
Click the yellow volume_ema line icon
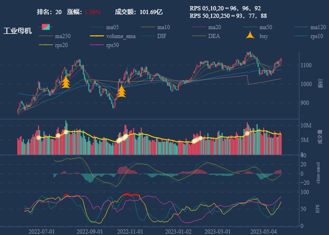(x=97, y=36)
